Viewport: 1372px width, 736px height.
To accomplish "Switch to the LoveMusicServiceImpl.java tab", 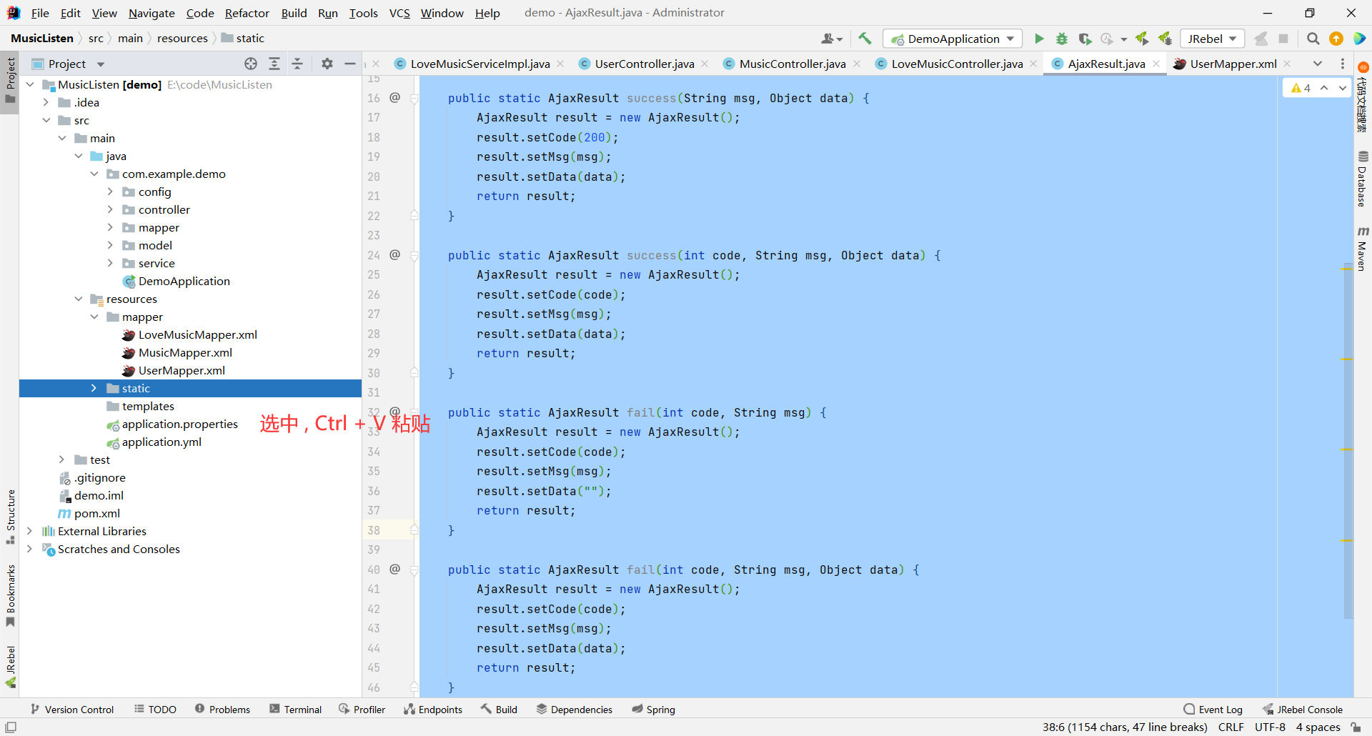I will click(479, 64).
